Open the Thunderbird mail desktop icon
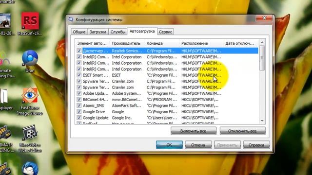This screenshot has height=175, width=312. pyautogui.click(x=30, y=168)
